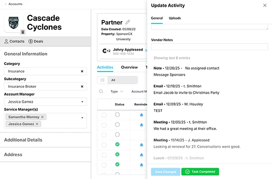Click the Category Insurance field

tap(45, 71)
